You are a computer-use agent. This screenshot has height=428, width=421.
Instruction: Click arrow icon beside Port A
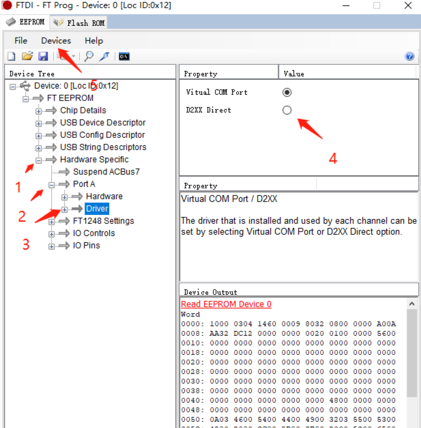pos(64,184)
